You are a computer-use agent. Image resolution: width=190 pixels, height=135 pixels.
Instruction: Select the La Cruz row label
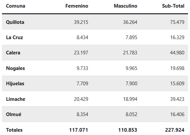(15, 37)
